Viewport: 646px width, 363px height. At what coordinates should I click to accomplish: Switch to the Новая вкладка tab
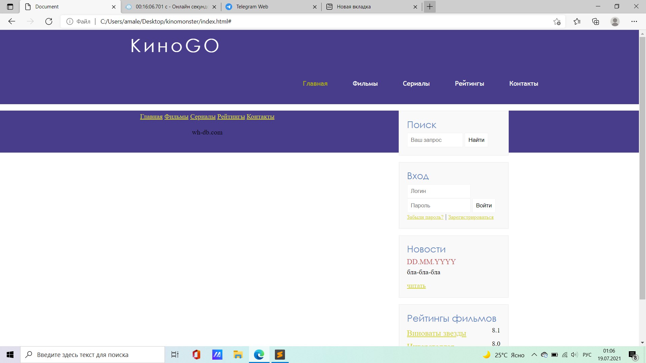tap(372, 7)
